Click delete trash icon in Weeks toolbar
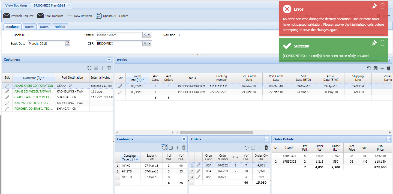 click(x=389, y=68)
